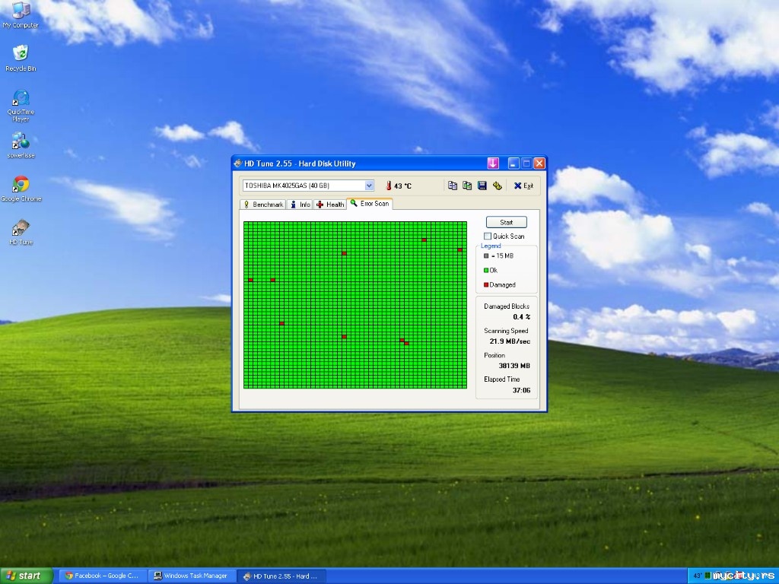Expand the TOSHIBA MK4025GAS drive dropdown
Viewport: 779px width, 584px height.
click(369, 186)
